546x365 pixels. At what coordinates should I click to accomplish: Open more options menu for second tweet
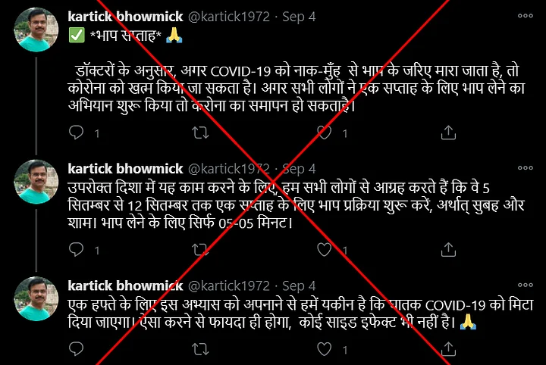[x=525, y=168]
